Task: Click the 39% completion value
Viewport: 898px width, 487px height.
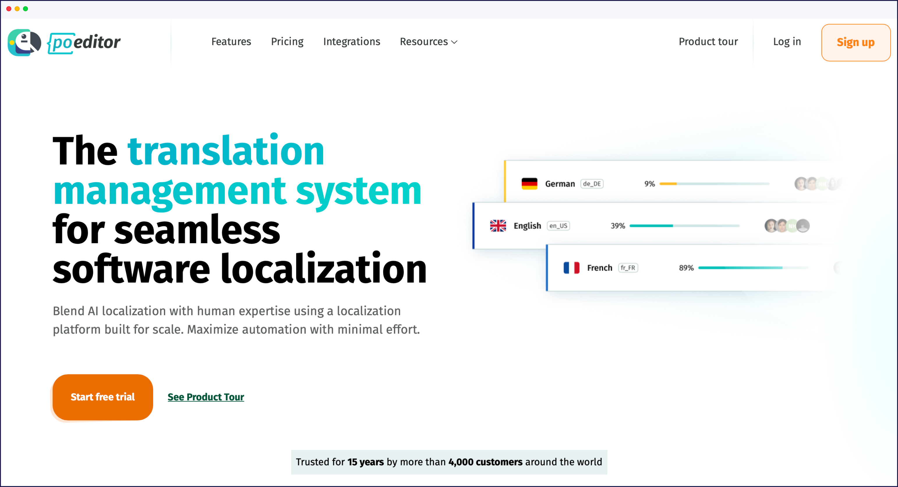Action: [618, 226]
